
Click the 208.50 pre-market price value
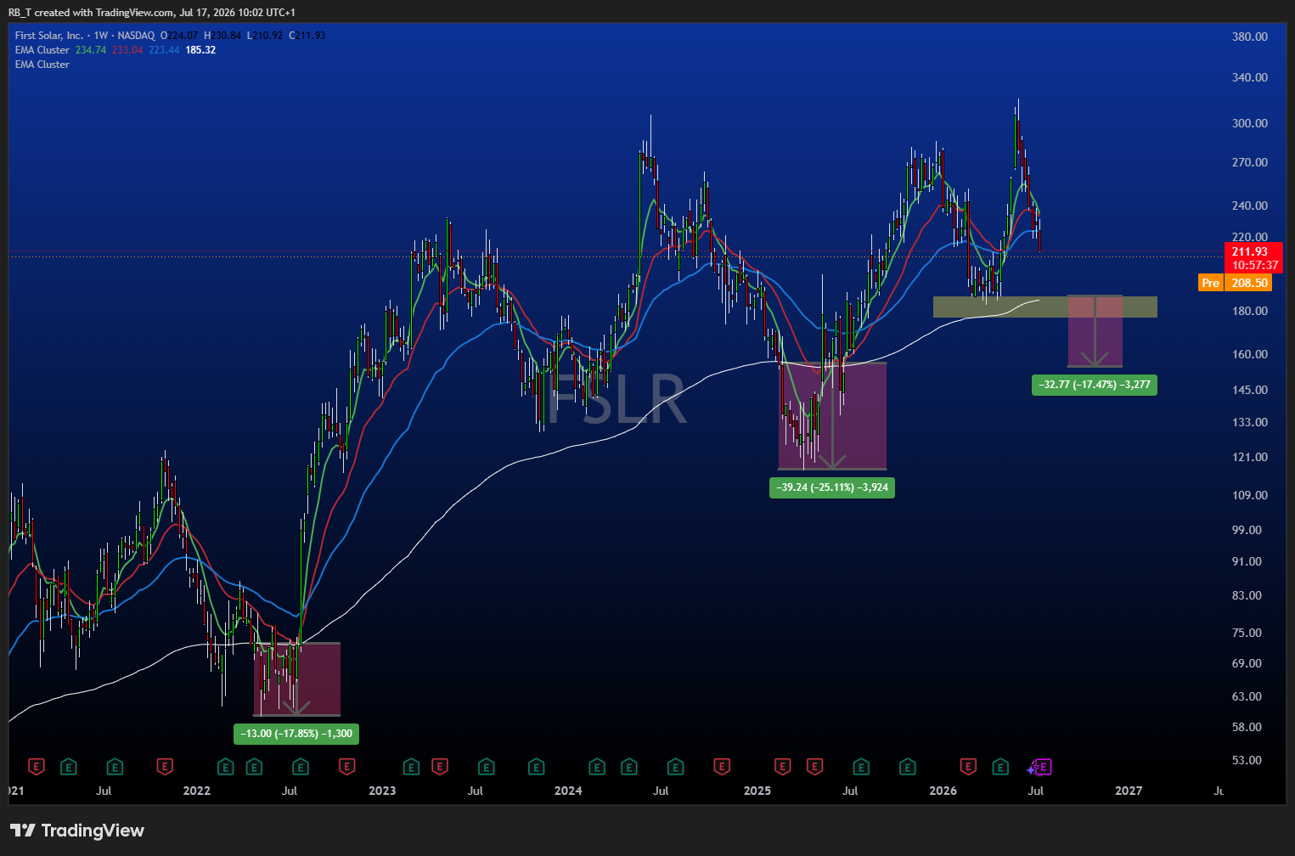pyautogui.click(x=1249, y=283)
